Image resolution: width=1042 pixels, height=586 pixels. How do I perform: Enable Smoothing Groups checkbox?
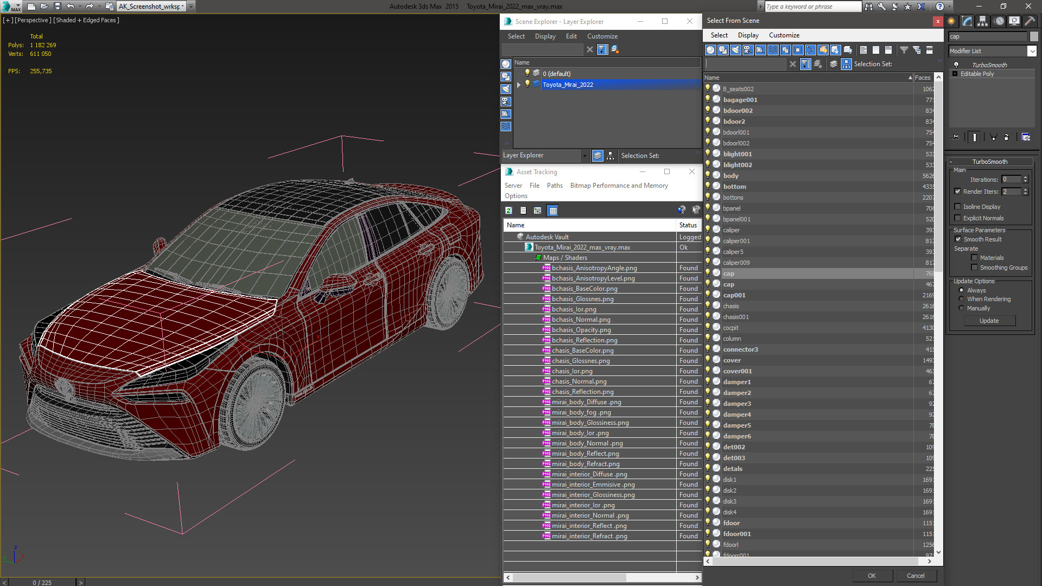tap(974, 267)
